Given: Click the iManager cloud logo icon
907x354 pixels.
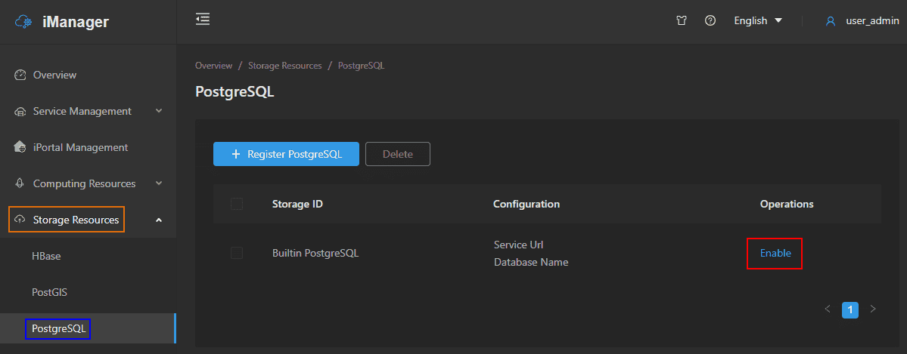Looking at the screenshot, I should click(x=23, y=22).
